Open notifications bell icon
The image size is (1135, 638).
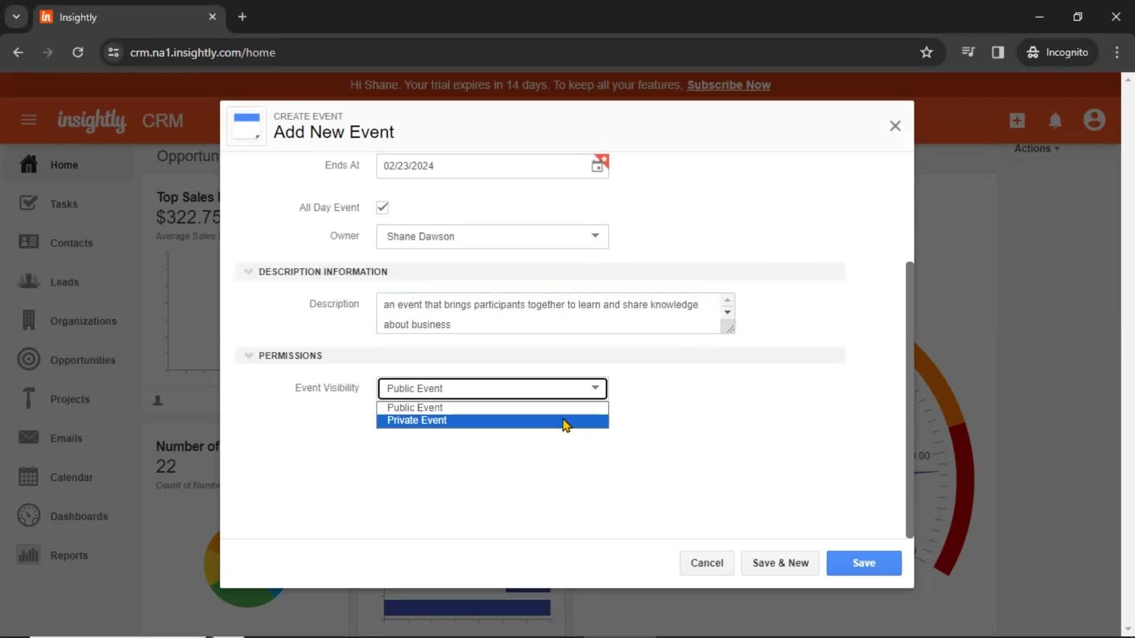pyautogui.click(x=1055, y=121)
